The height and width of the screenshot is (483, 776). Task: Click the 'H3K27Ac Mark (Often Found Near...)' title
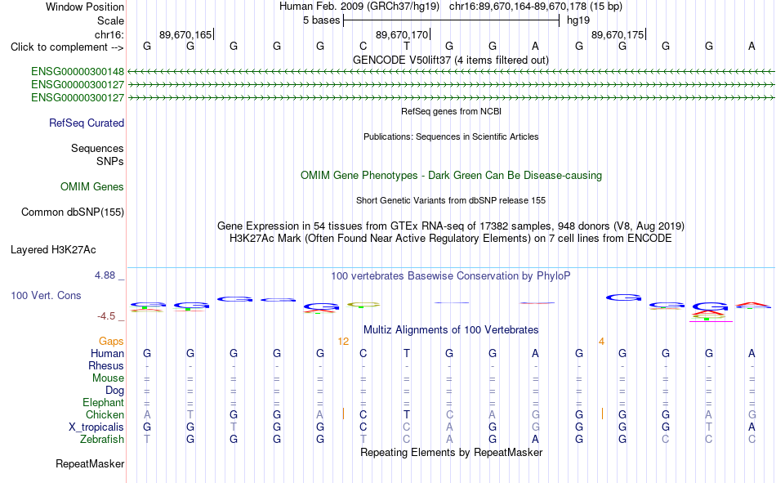[451, 239]
